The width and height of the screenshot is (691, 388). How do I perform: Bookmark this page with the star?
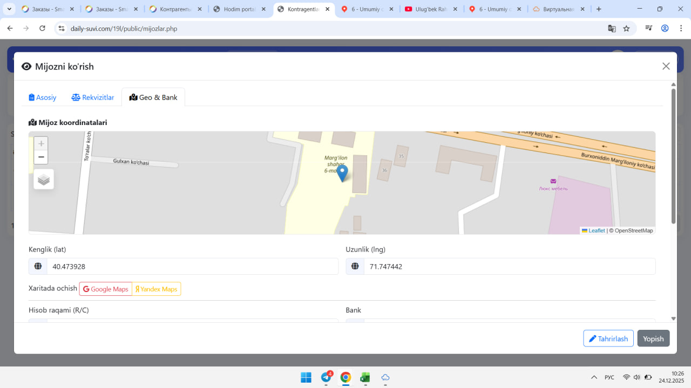626,29
